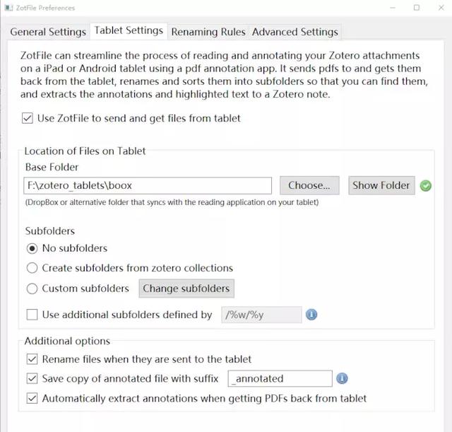Select the No subfolders radio button
This screenshot has width=452, height=432.
click(x=32, y=248)
